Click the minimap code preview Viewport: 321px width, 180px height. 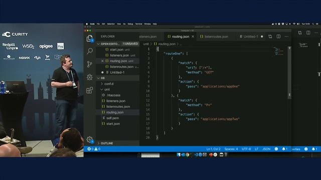tap(279, 51)
